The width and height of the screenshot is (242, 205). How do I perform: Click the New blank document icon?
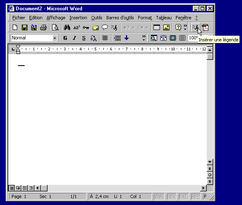[15, 27]
